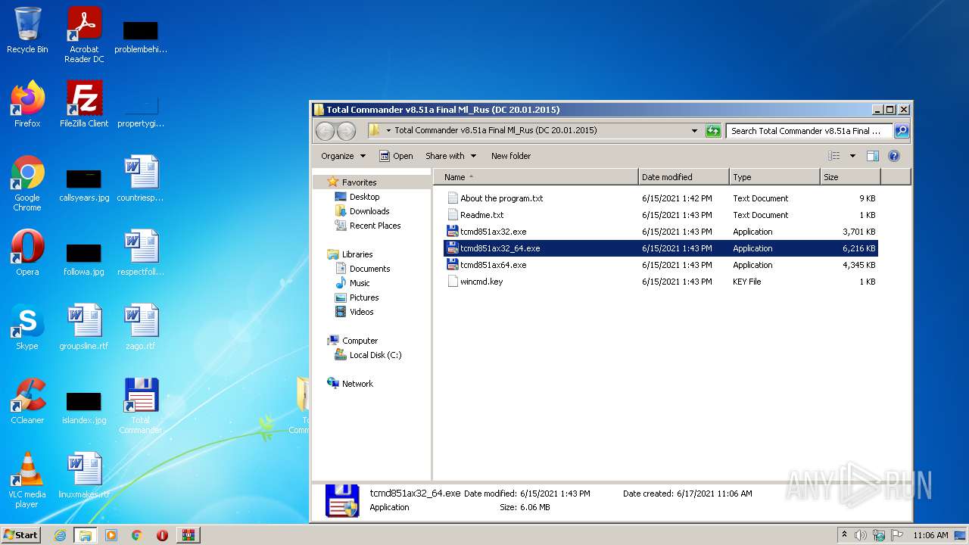Show hidden system tray icons
The width and height of the screenshot is (969, 545).
844,535
